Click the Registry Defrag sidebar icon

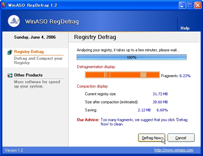click(x=10, y=52)
